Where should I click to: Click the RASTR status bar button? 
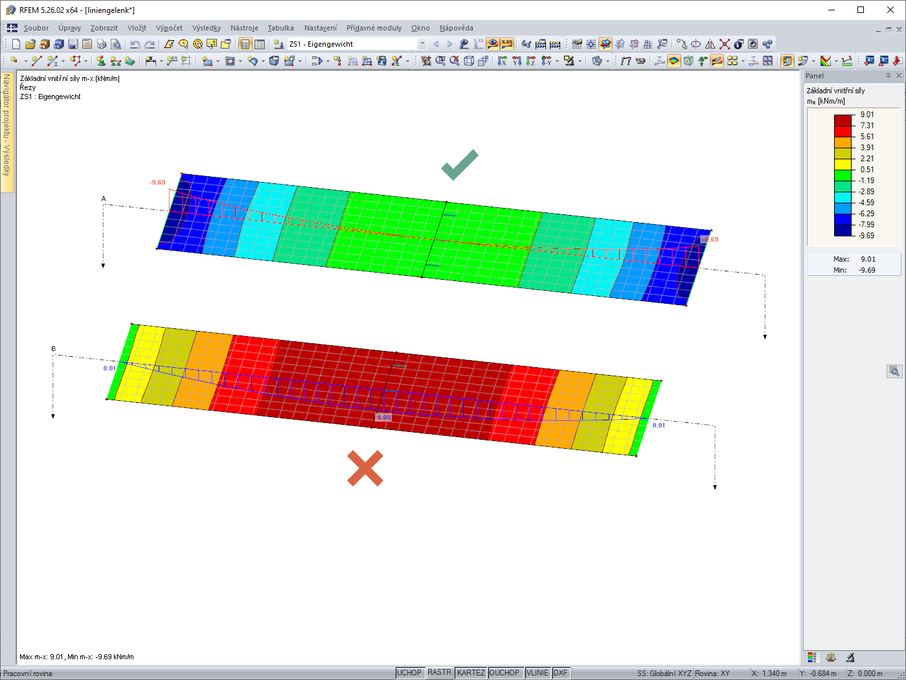click(439, 673)
